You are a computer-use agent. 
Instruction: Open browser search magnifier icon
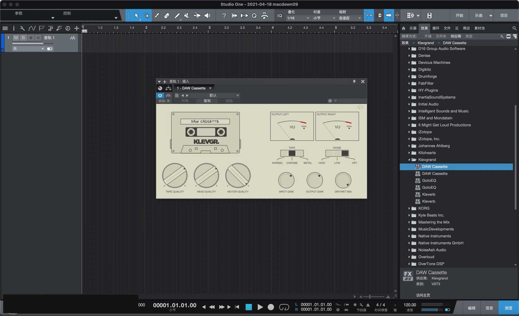(x=514, y=28)
